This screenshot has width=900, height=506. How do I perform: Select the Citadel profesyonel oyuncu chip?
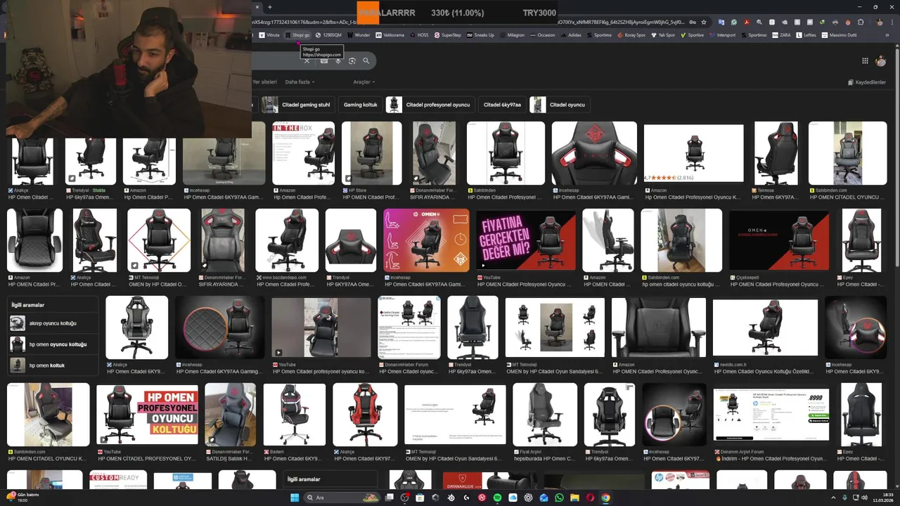[x=430, y=105]
